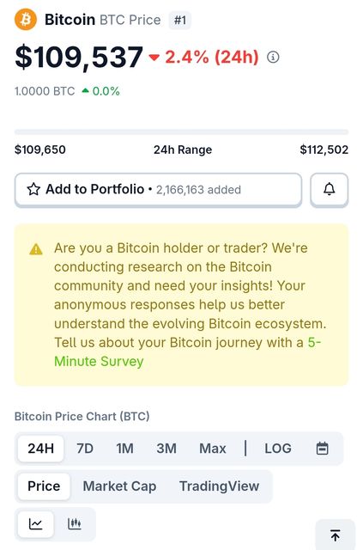Click the Add to Portfolio button
363x550 pixels.
[158, 190]
